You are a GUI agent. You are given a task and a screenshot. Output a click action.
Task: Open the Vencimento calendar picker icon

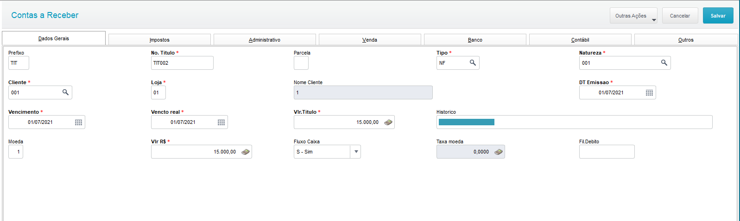tap(78, 122)
